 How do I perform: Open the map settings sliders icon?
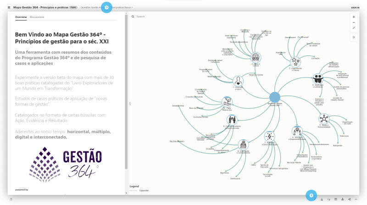click(x=354, y=37)
